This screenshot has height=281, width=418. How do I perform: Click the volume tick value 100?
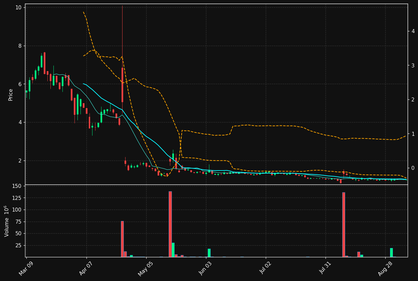click(x=17, y=210)
